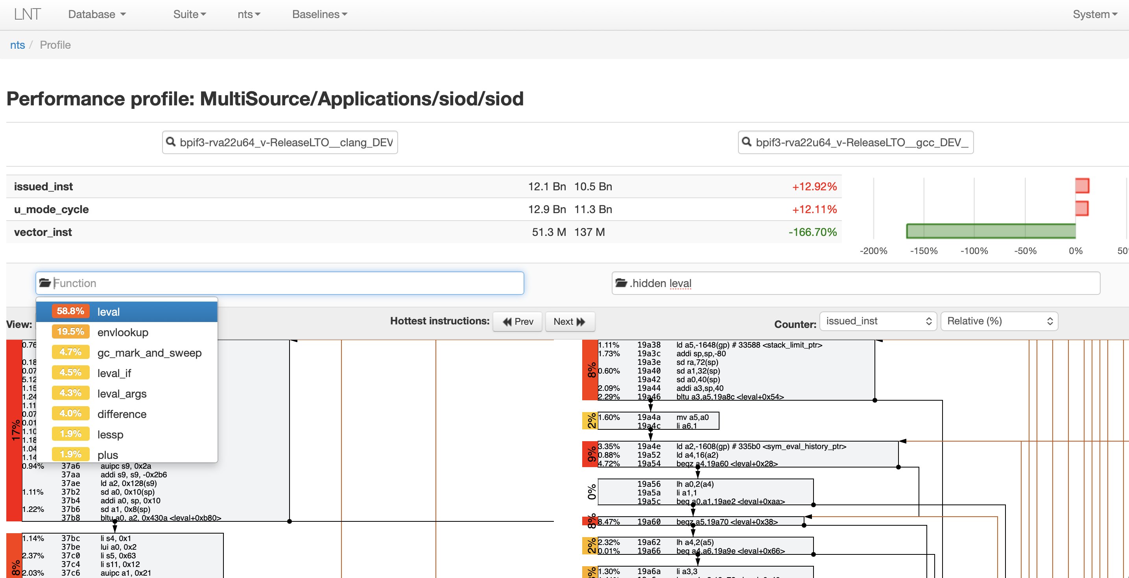
Task: Click the folder icon beside the .hidden field
Action: (622, 283)
